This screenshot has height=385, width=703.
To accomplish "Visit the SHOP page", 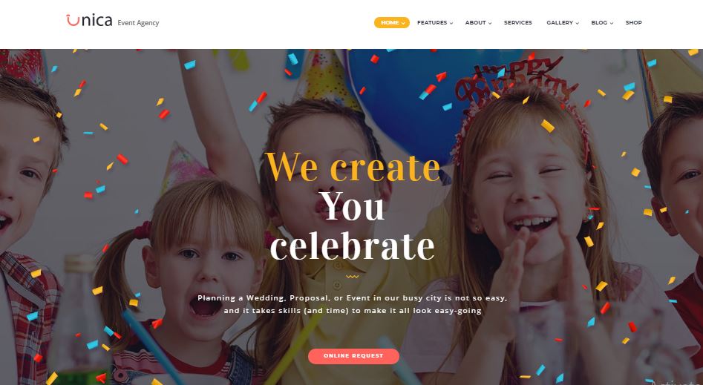I will [633, 22].
